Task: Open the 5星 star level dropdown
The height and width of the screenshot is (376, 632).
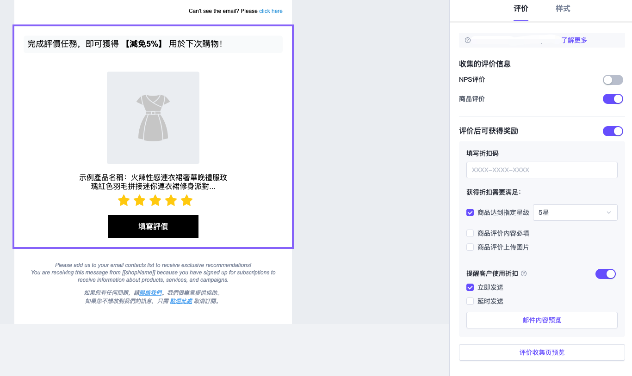Action: click(575, 212)
